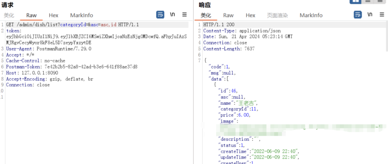Viewport: 388px width, 164px height.
Task: Click the "name":"王老吉" JSON line
Action: pyautogui.click(x=238, y=103)
